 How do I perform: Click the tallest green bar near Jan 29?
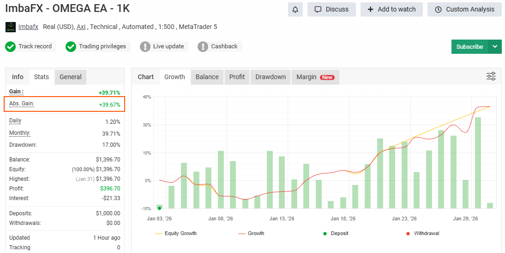pyautogui.click(x=478, y=163)
